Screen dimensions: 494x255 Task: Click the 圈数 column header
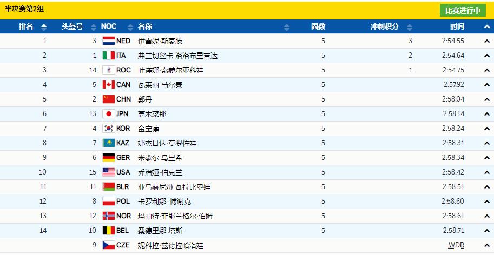tap(318, 26)
